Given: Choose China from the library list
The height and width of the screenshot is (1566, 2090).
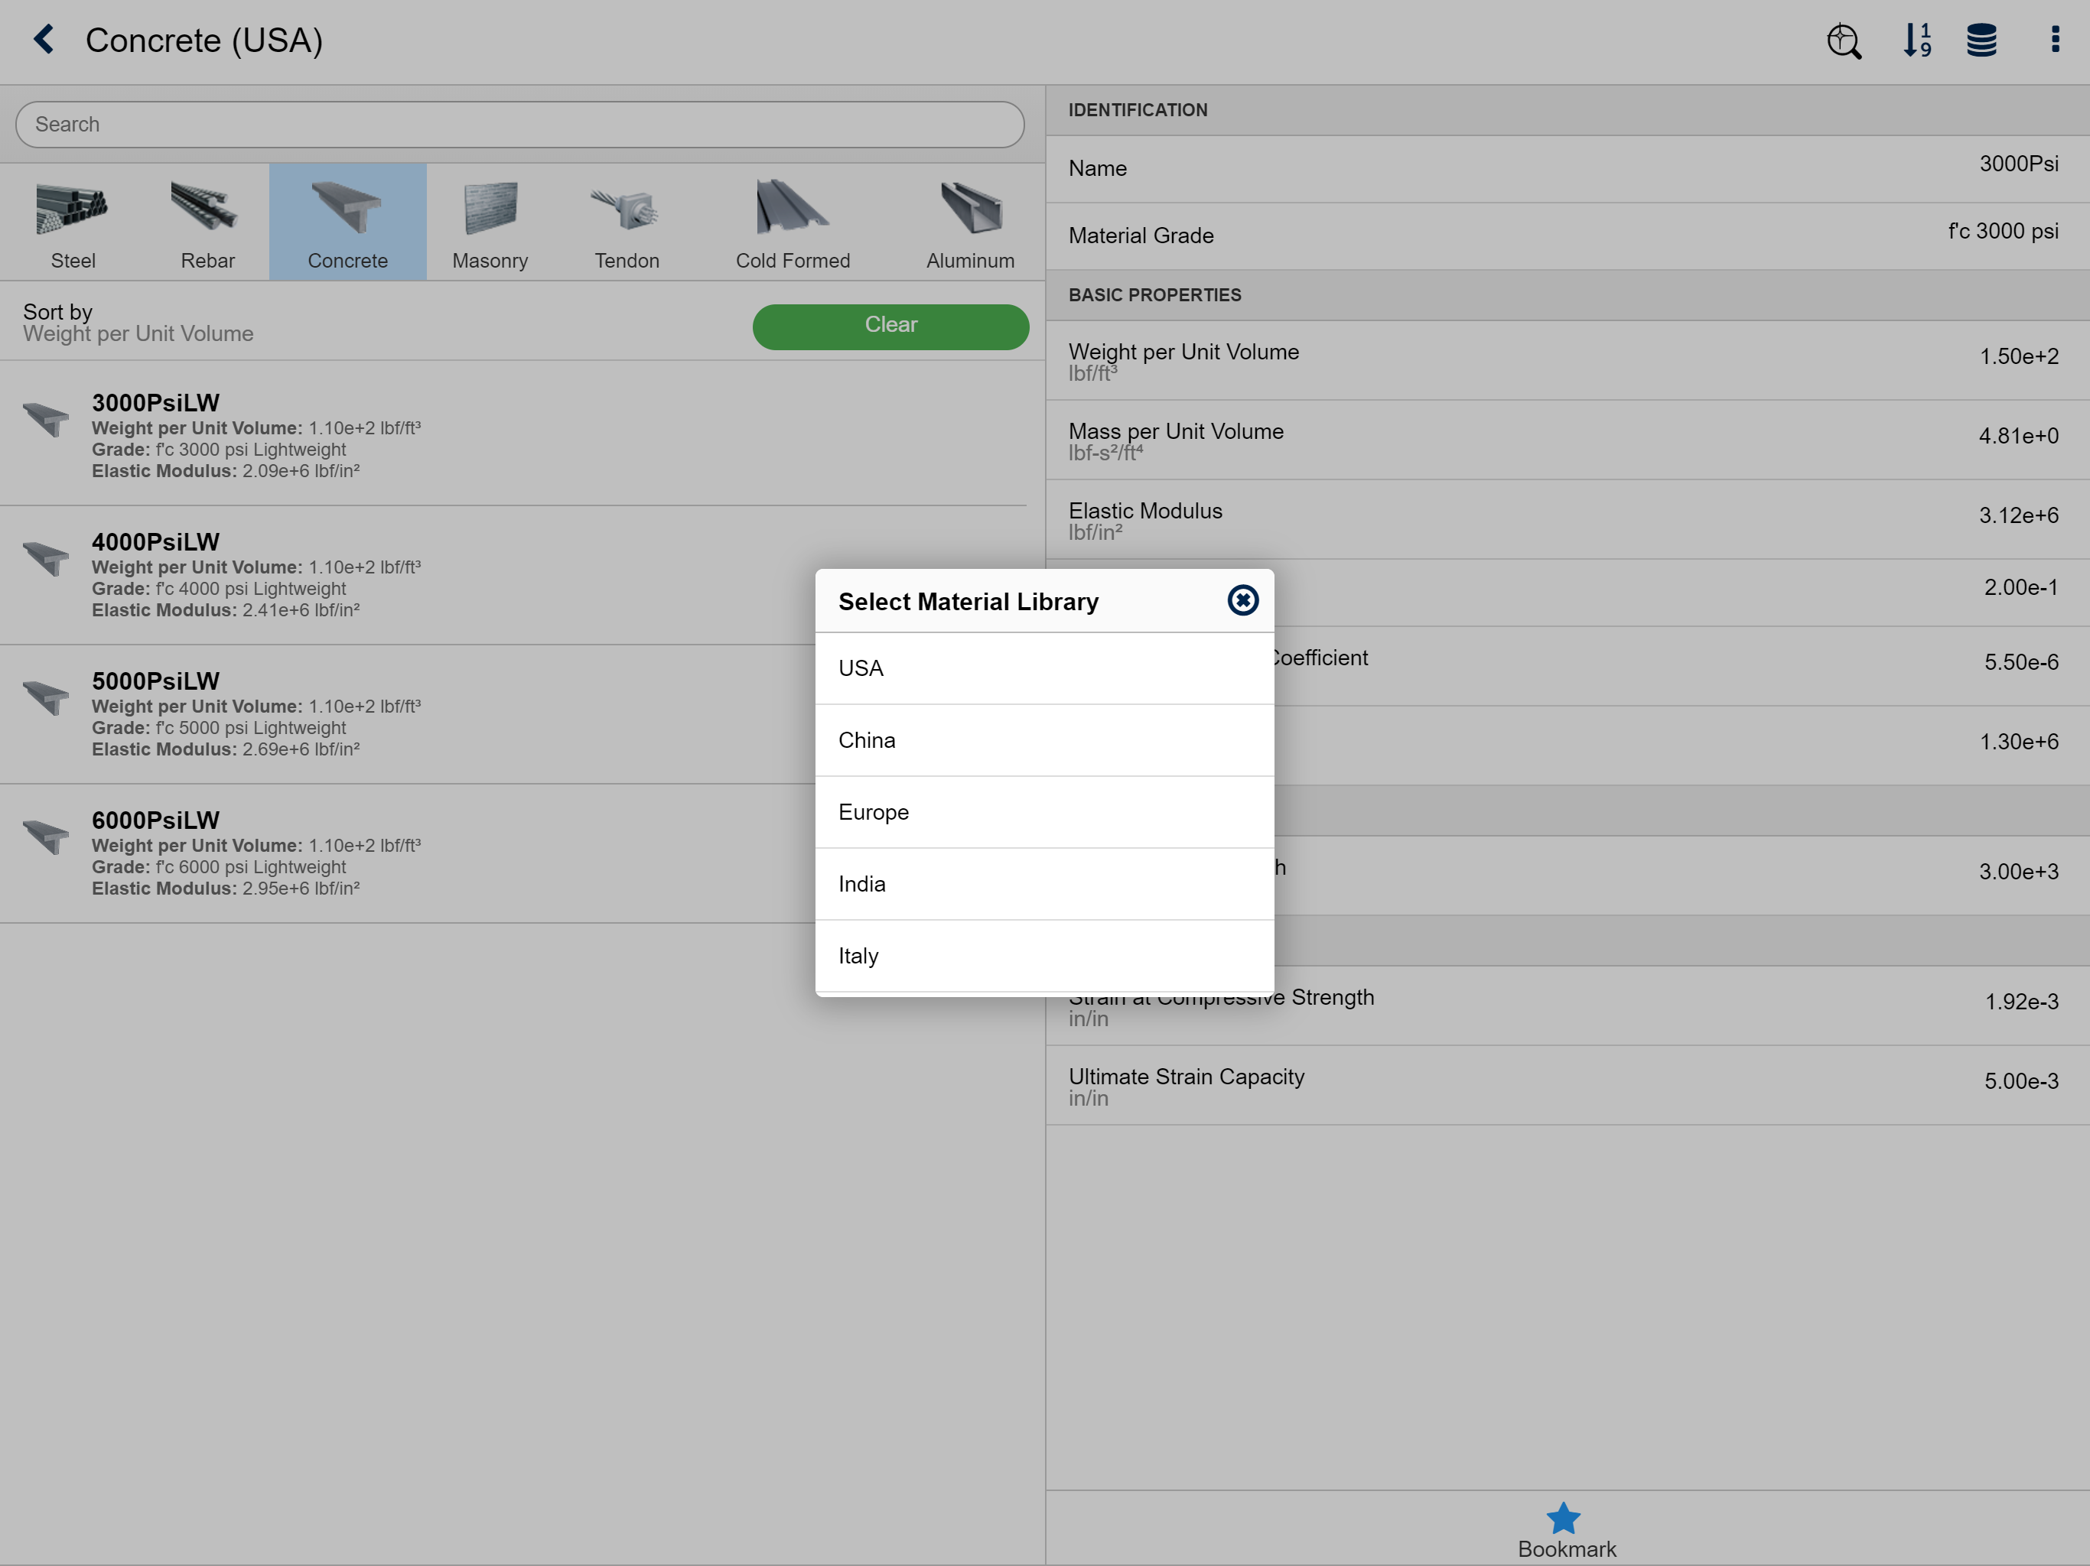Looking at the screenshot, I should pos(1044,740).
